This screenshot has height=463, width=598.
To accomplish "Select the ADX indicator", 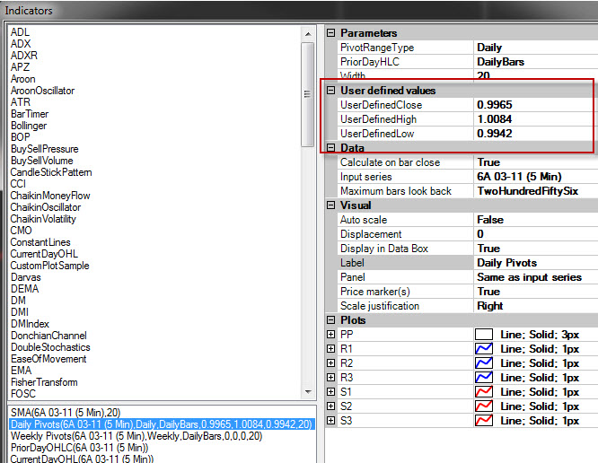I will [21, 44].
